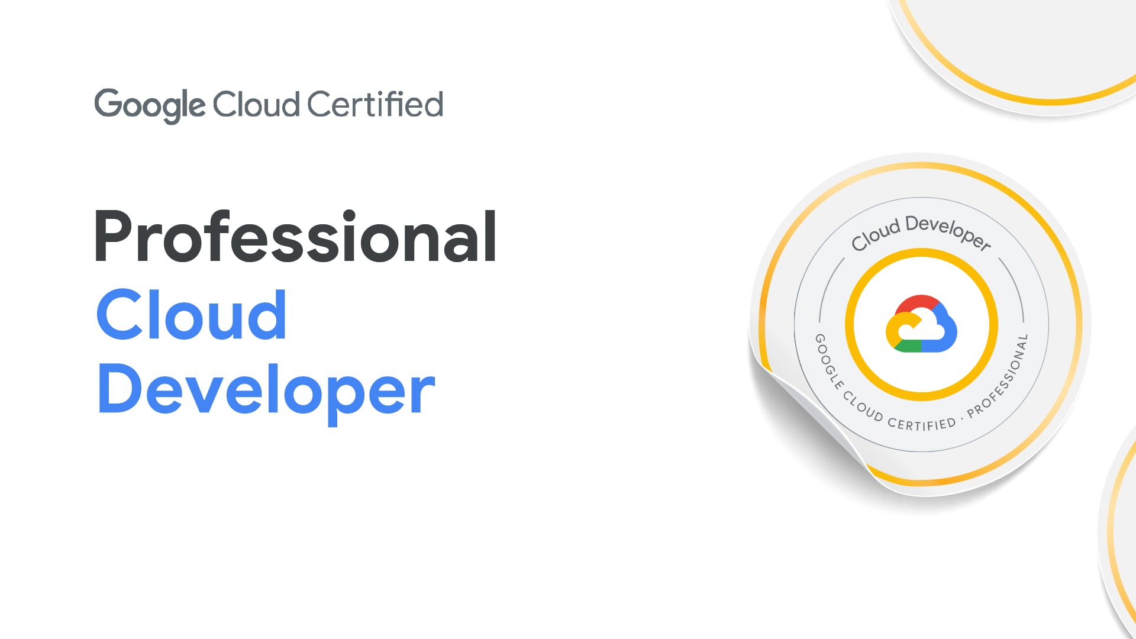
Task: Click the Google Cloud Certified text link
Action: 267,104
